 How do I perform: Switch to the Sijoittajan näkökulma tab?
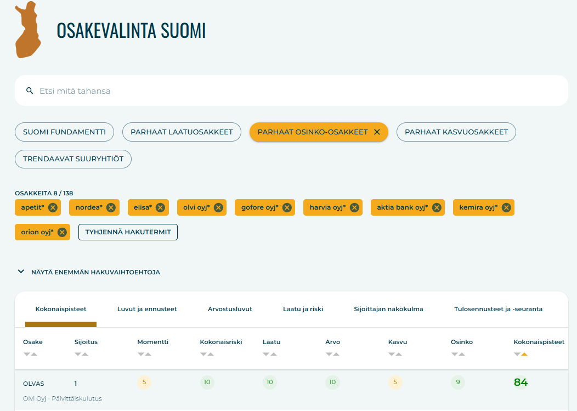coord(388,309)
